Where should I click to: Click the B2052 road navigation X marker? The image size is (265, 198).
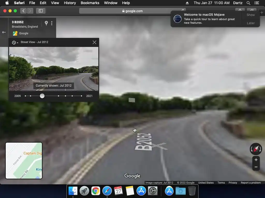point(159,146)
